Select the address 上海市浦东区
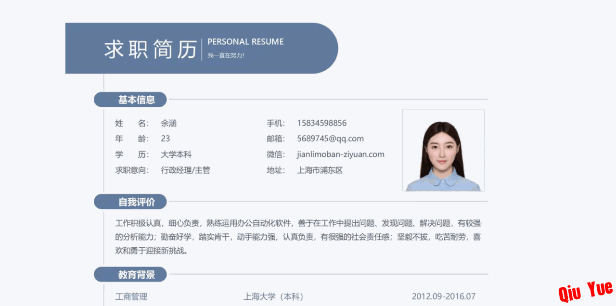The height and width of the screenshot is (306, 616). click(320, 170)
